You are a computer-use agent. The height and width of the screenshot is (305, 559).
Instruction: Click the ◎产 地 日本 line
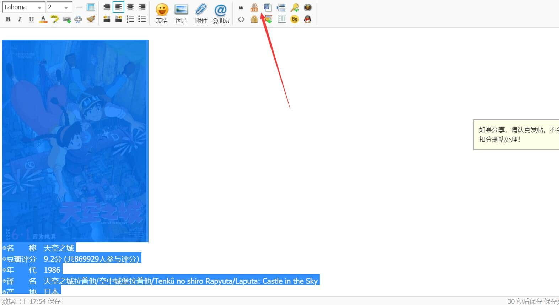click(x=31, y=291)
